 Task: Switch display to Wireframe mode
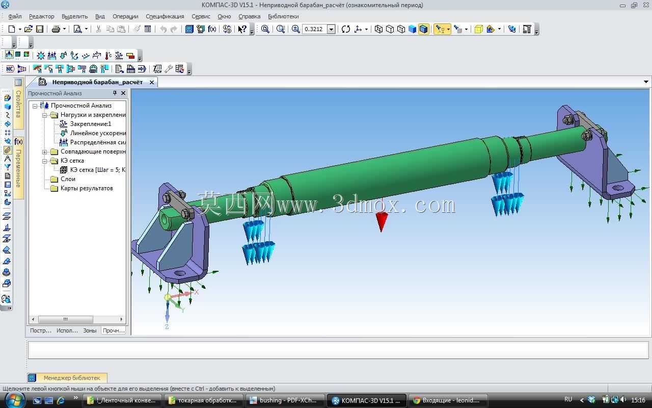pyautogui.click(x=378, y=29)
